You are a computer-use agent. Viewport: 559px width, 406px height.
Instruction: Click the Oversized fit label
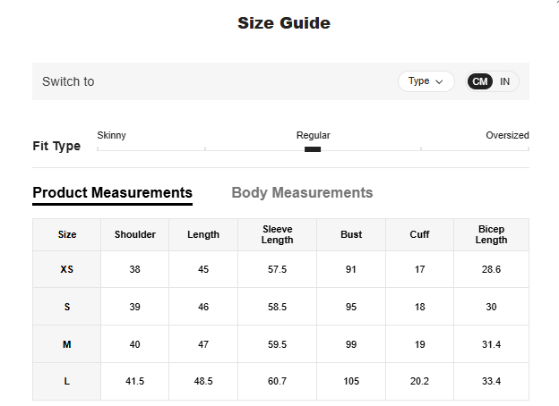pos(507,135)
